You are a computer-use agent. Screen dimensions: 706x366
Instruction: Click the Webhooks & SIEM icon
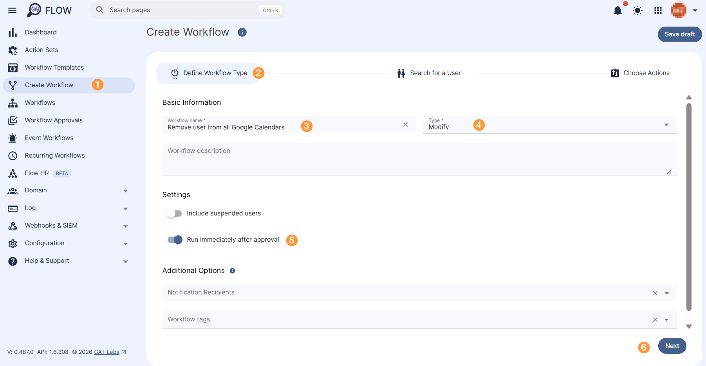(13, 226)
